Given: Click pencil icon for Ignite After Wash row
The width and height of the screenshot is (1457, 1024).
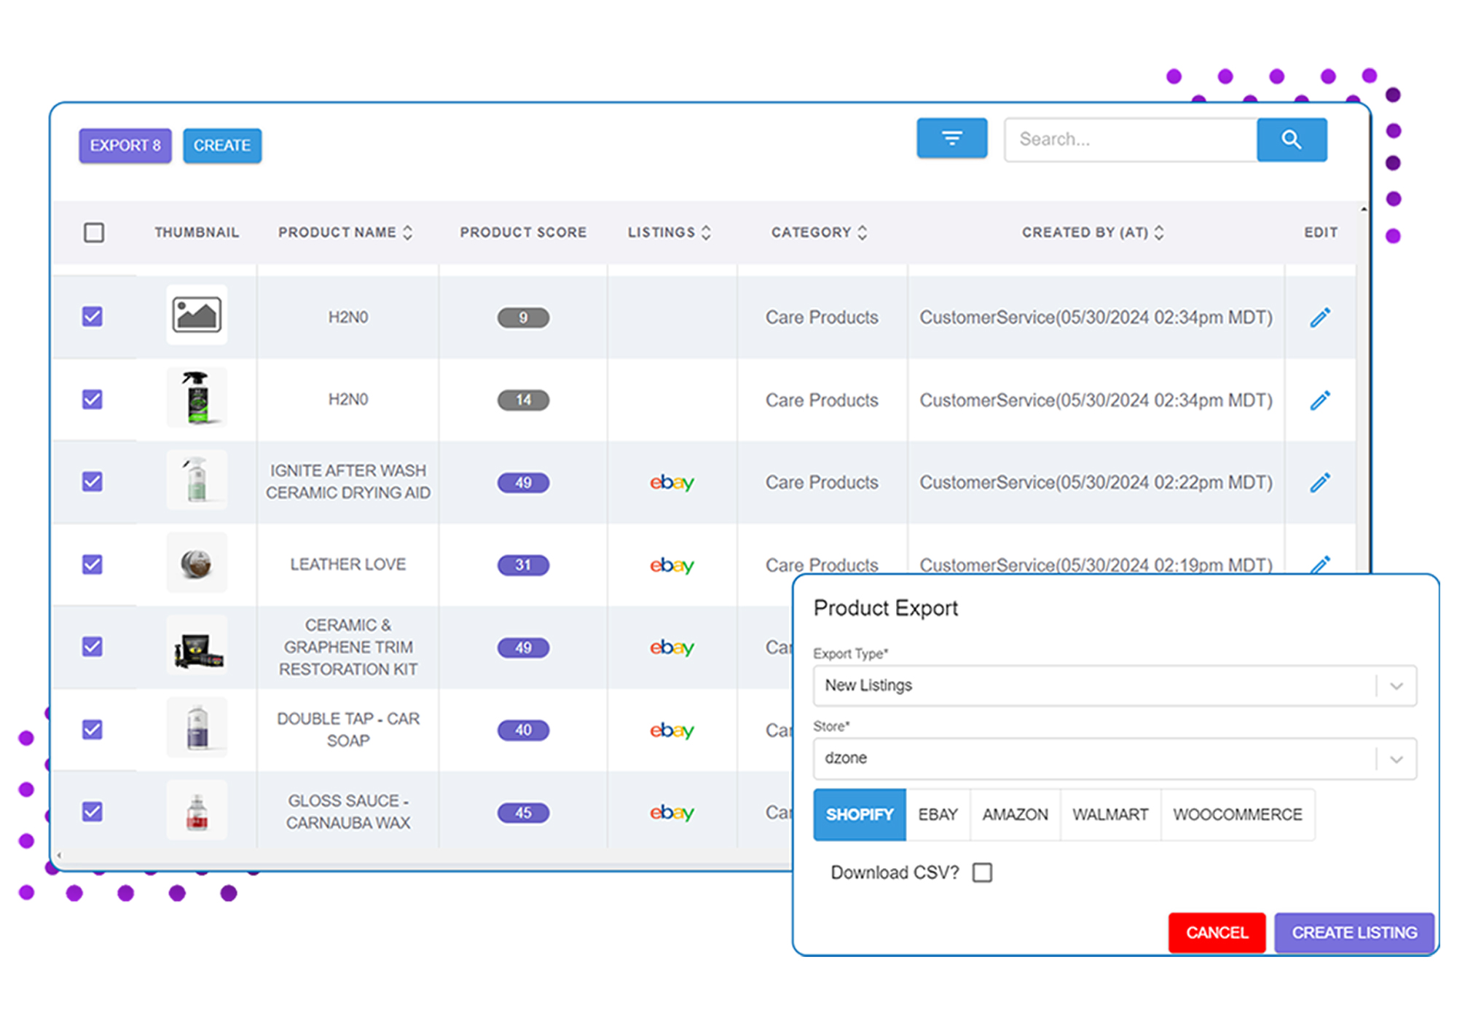Looking at the screenshot, I should (x=1319, y=483).
